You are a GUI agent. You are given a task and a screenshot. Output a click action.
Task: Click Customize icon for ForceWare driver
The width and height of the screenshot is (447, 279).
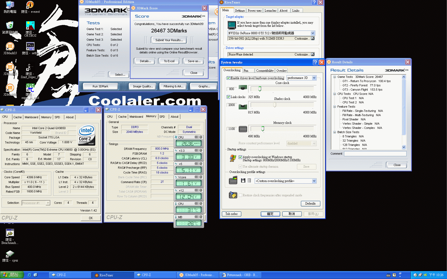pyautogui.click(x=313, y=54)
